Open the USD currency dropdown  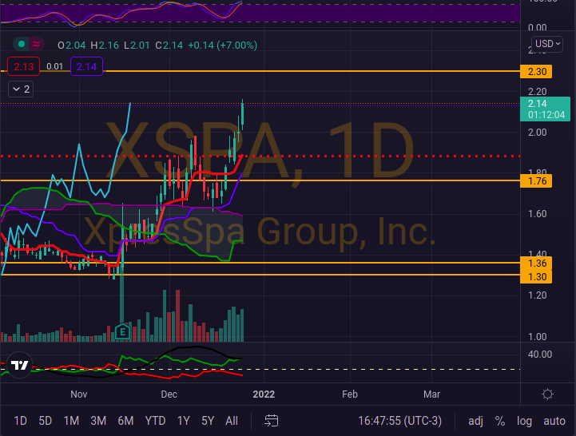click(547, 44)
